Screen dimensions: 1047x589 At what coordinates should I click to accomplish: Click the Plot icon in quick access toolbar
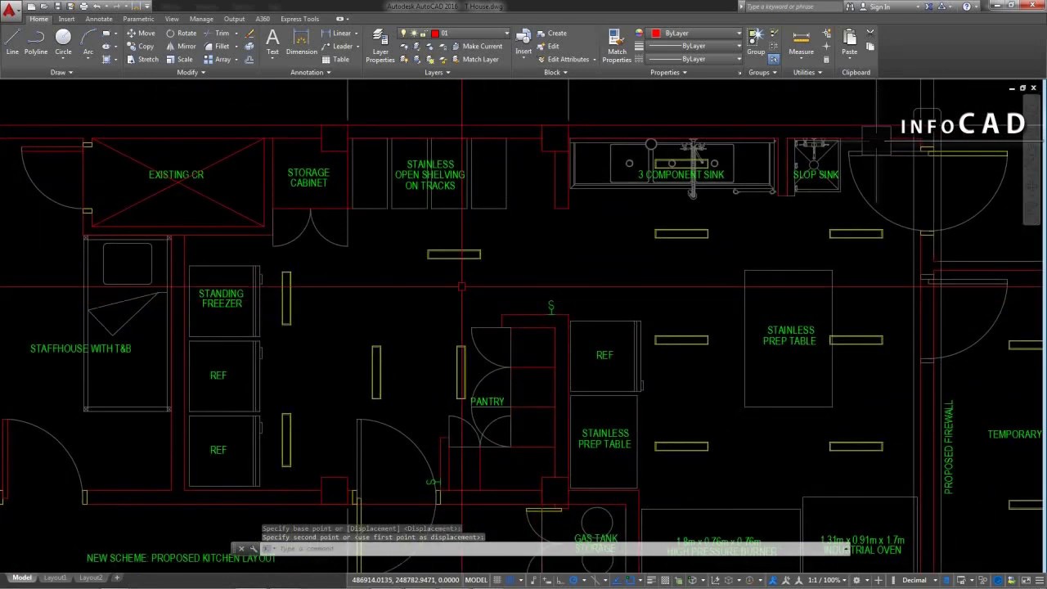pyautogui.click(x=83, y=7)
